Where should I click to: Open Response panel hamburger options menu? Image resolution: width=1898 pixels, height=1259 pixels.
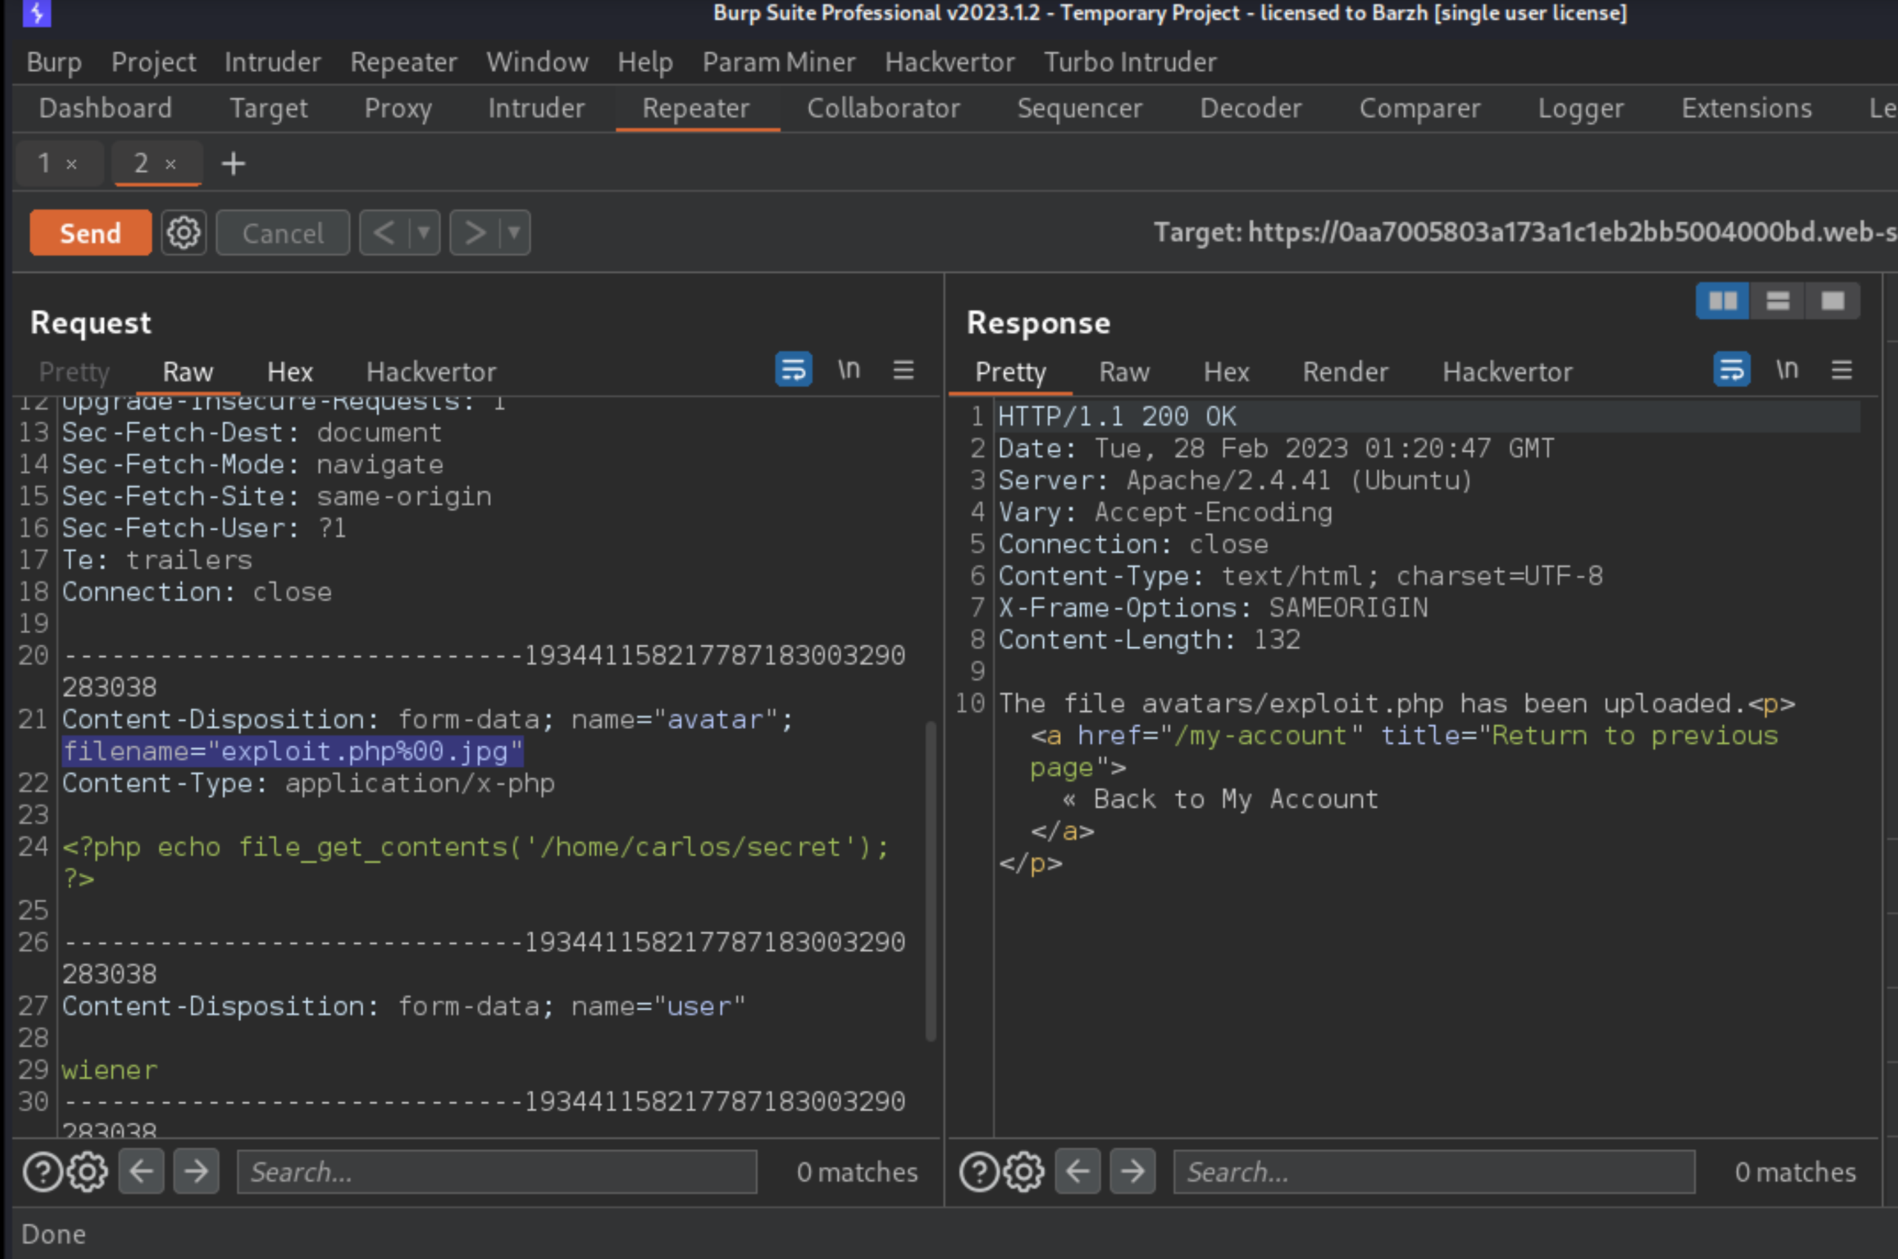tap(1842, 369)
